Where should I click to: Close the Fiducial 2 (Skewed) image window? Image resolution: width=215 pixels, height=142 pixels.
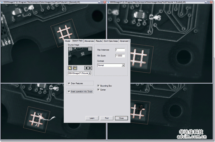105,2
